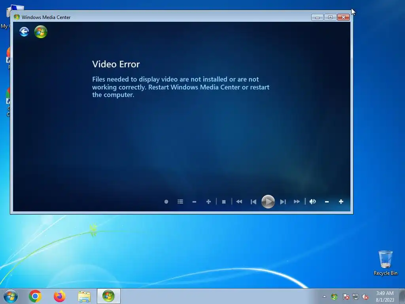
Task: Open the Windows Start menu orb
Action: click(x=11, y=296)
